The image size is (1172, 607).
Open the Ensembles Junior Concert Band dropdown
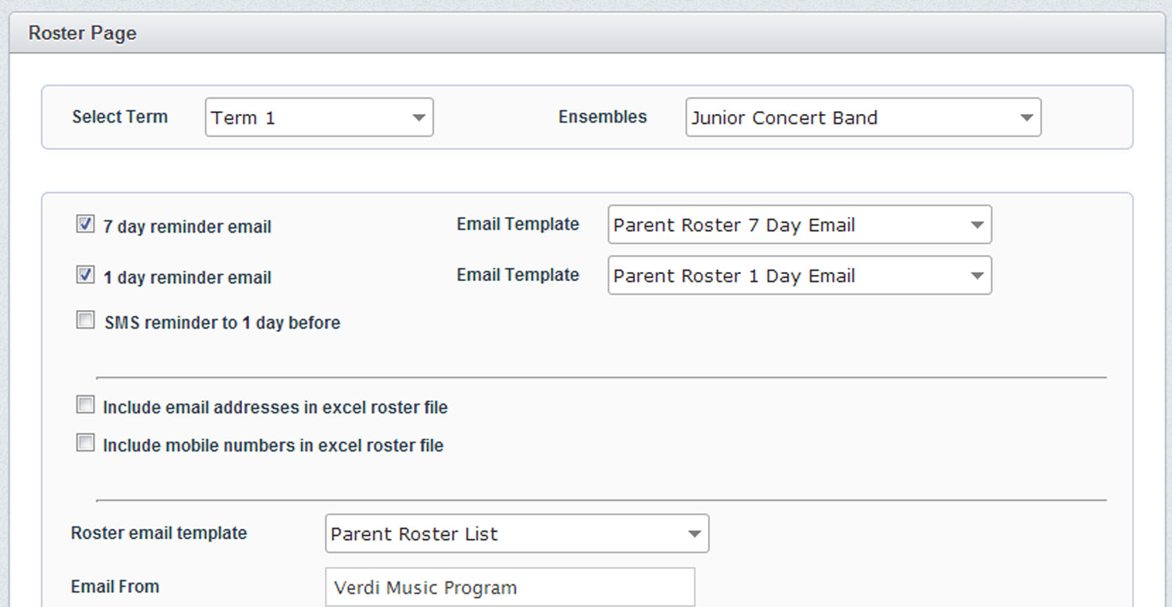(862, 117)
